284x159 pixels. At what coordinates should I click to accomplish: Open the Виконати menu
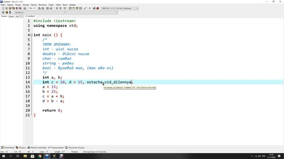click(43, 5)
